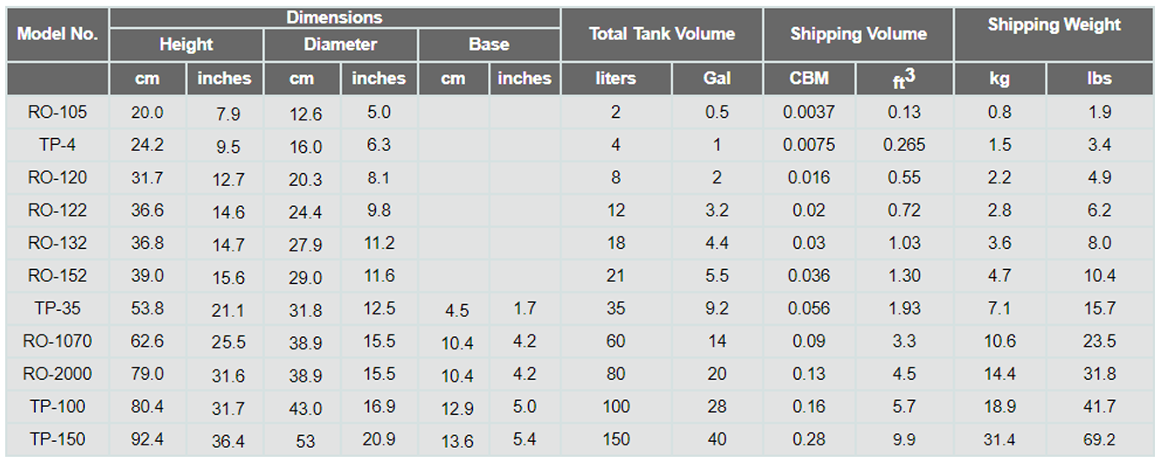Image resolution: width=1162 pixels, height=462 pixels.
Task: Click the CBM column header
Action: click(x=810, y=79)
